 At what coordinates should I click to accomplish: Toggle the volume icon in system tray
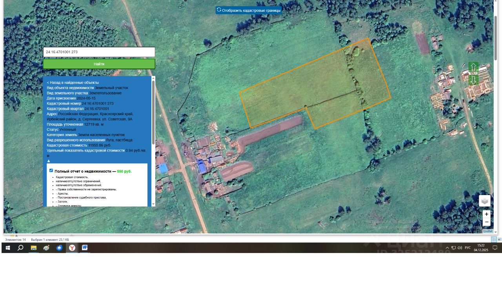pyautogui.click(x=460, y=248)
